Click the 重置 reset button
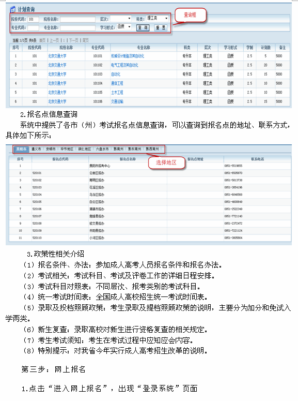 161,27
